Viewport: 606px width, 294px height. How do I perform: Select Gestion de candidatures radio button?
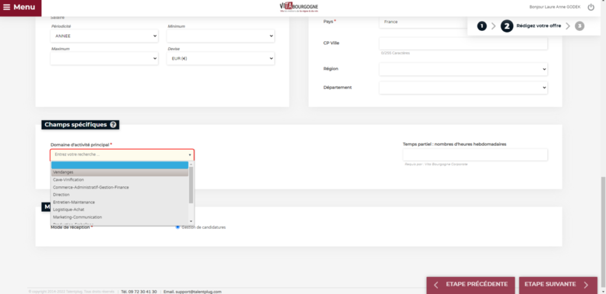coord(178,227)
